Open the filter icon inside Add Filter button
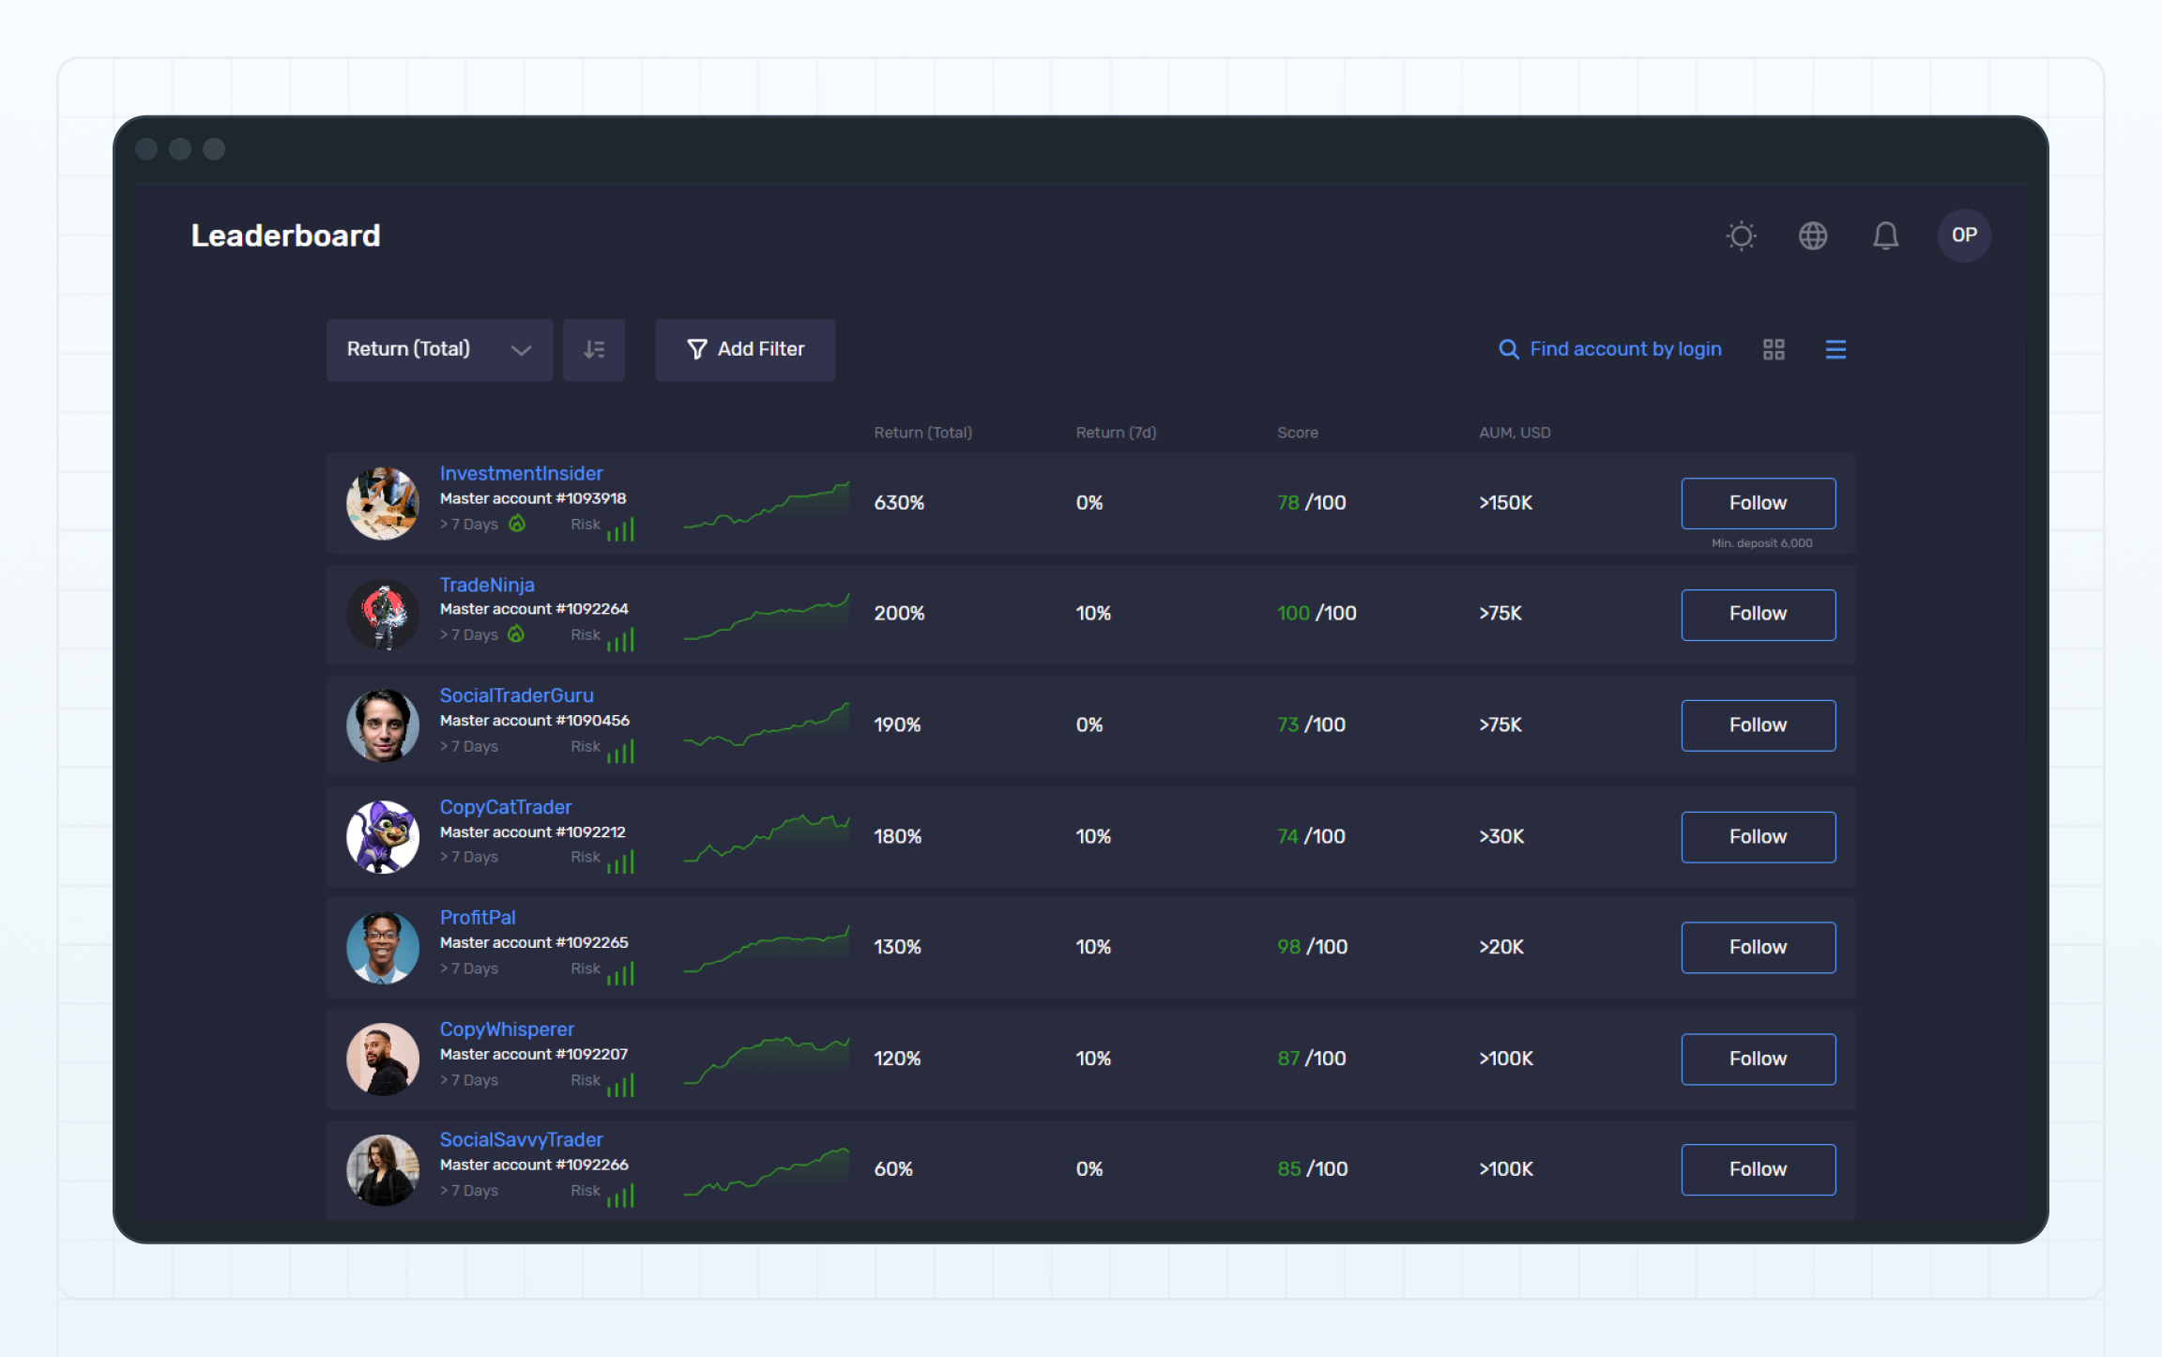 tap(695, 349)
